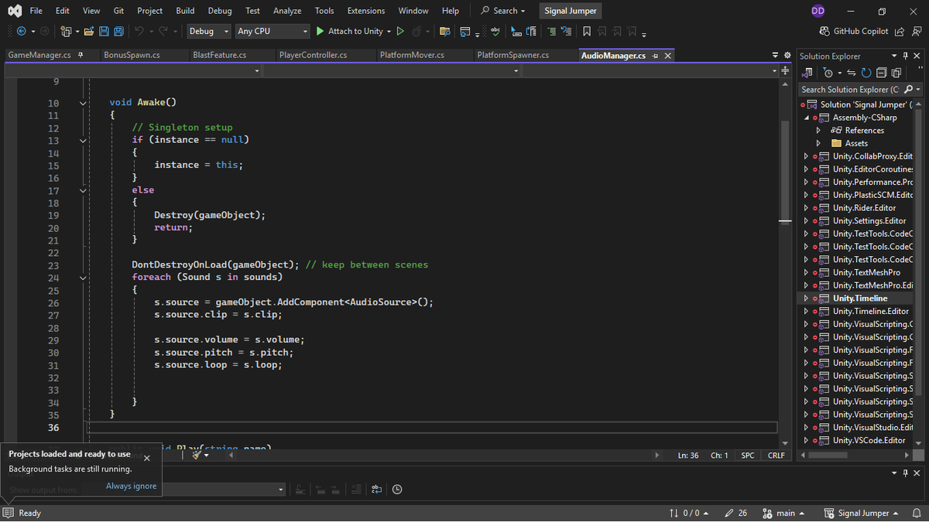Click the Refresh icon in Solution Explorer

[x=866, y=73]
